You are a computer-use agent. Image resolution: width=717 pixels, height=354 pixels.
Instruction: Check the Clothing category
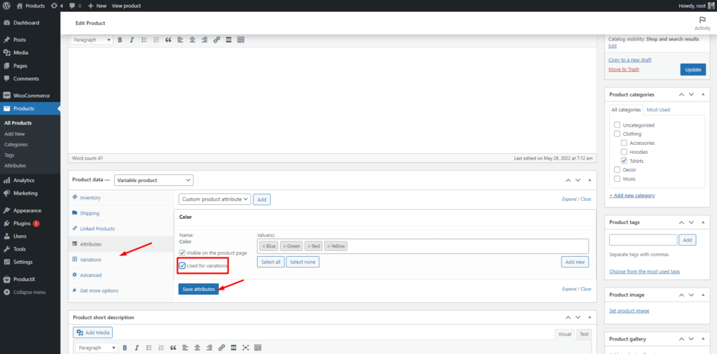617,134
